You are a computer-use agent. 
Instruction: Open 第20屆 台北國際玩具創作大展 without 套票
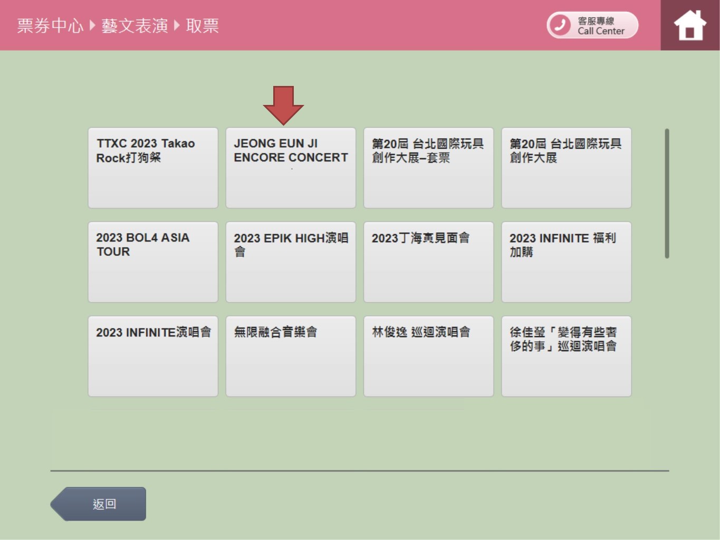(566, 168)
